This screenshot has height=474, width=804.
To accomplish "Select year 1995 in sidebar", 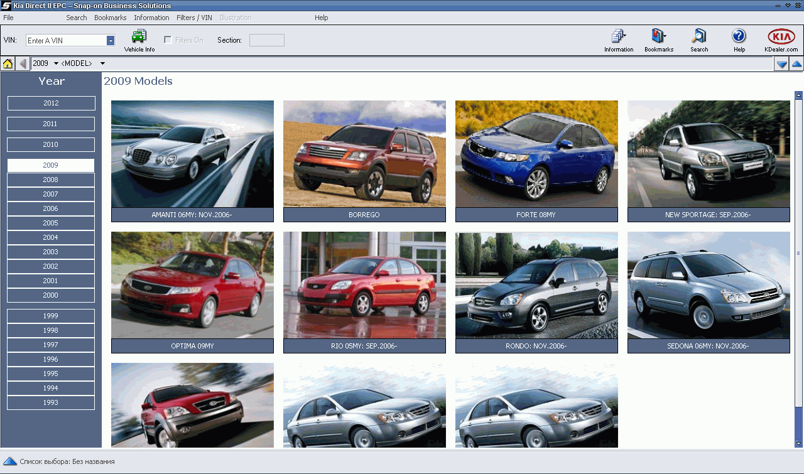I will pos(51,374).
